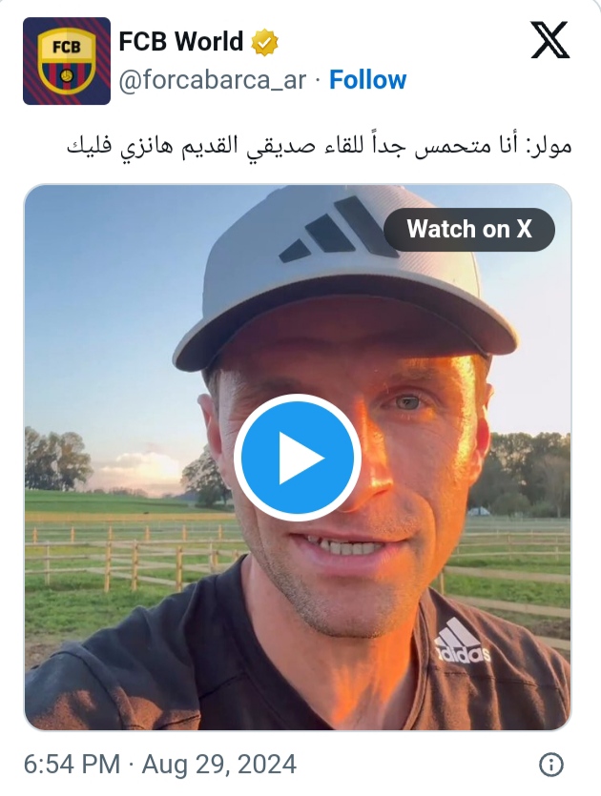Image resolution: width=601 pixels, height=796 pixels.
Task: Follow the forcabarca_ar account
Action: click(368, 80)
